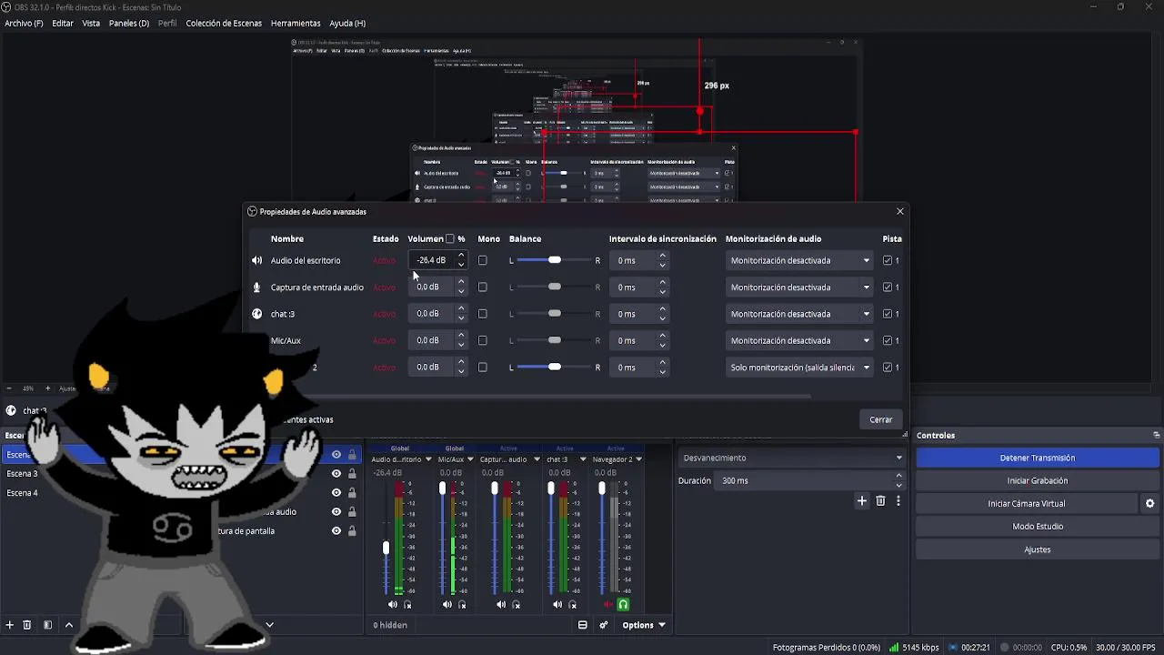The width and height of the screenshot is (1164, 655).
Task: Open transition properties three-dot menu
Action: pos(898,500)
